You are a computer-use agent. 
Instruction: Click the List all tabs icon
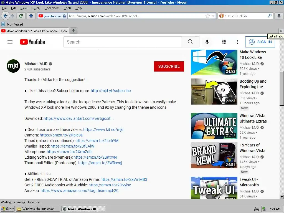click(281, 31)
